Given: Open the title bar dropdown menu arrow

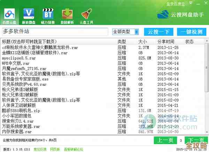Looking at the screenshot, I should 191,3.
